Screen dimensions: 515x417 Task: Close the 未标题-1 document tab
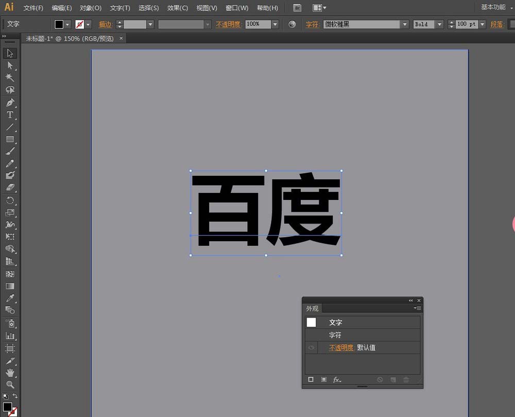[121, 38]
